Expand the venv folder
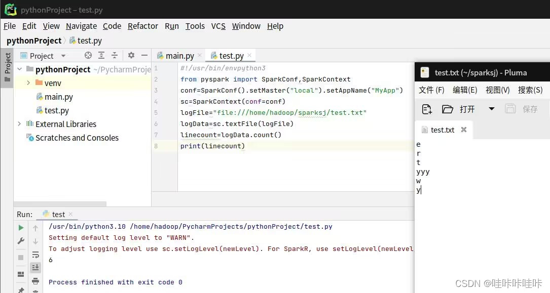The image size is (550, 293). point(28,82)
